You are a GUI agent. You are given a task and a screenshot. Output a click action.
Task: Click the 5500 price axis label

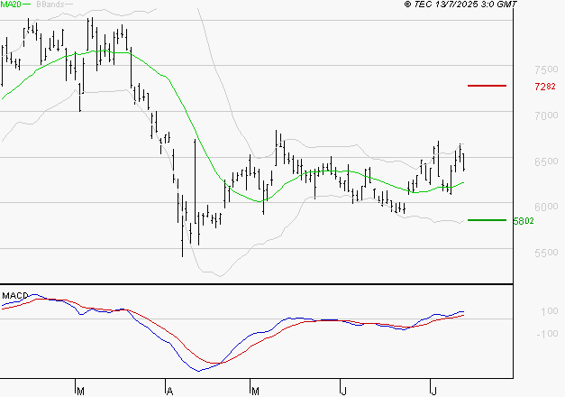pyautogui.click(x=545, y=254)
